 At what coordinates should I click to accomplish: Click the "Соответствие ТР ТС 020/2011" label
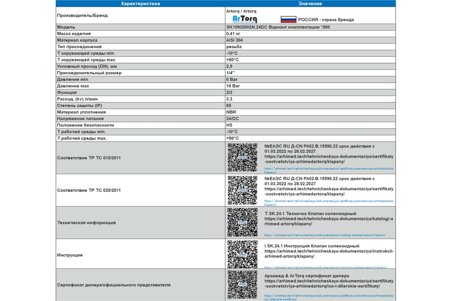(x=89, y=190)
